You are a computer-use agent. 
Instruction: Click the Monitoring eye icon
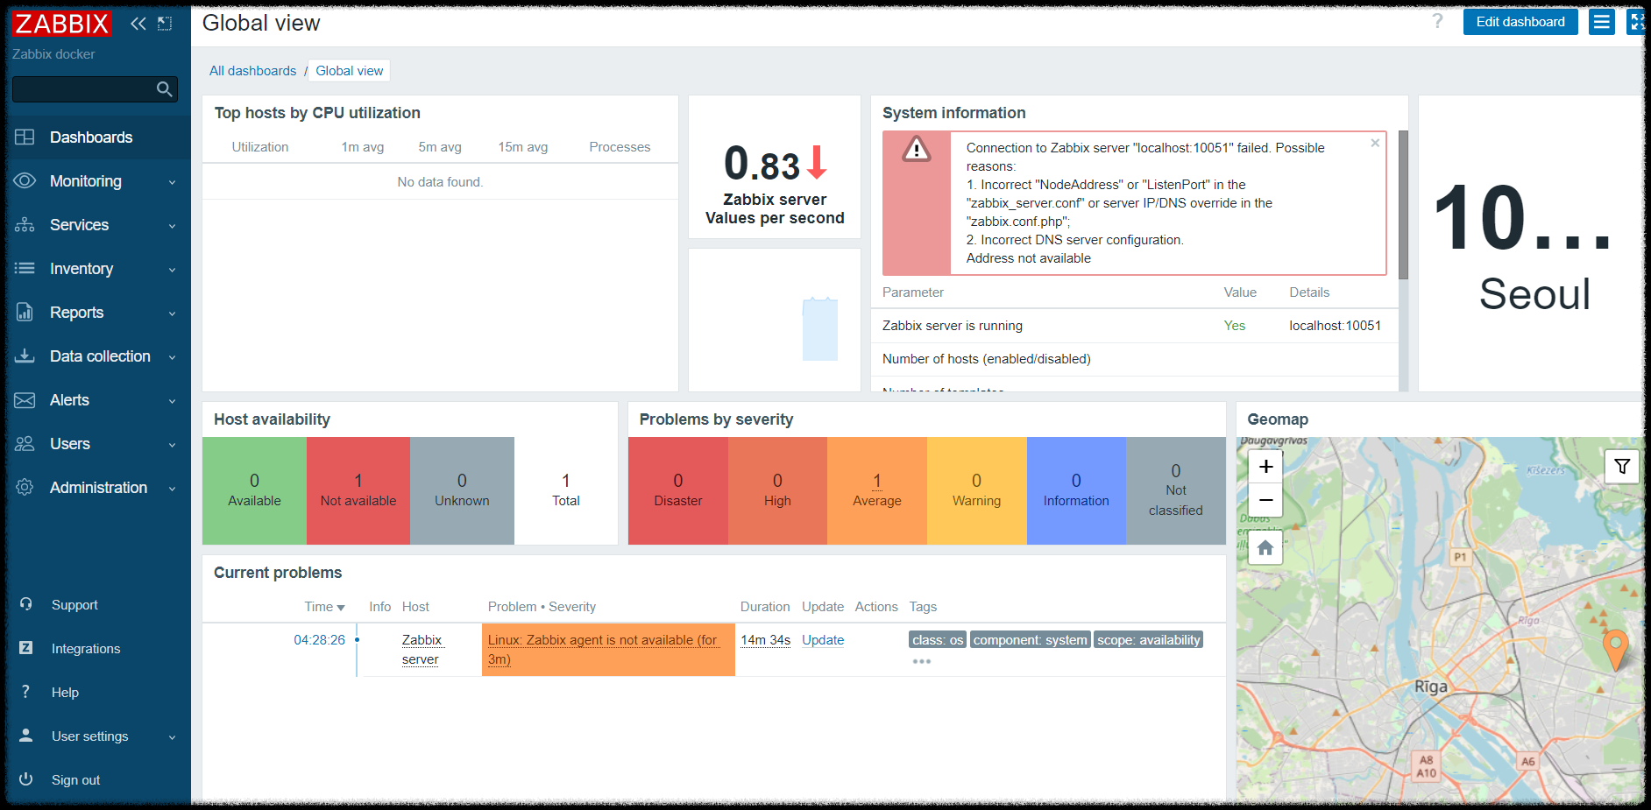25,181
